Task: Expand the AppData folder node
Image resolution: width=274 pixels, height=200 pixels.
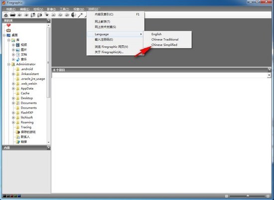Action: 13,89
